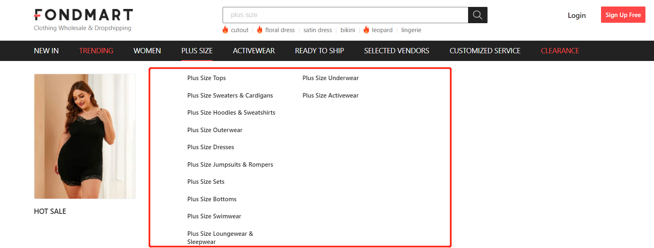The width and height of the screenshot is (654, 248).
Task: Expand the ACTIVEWEAR navigation menu
Action: 254,51
